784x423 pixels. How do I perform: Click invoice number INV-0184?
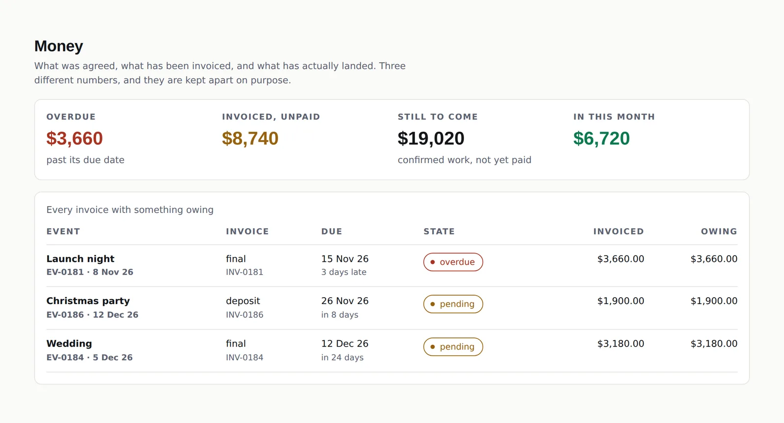(245, 357)
